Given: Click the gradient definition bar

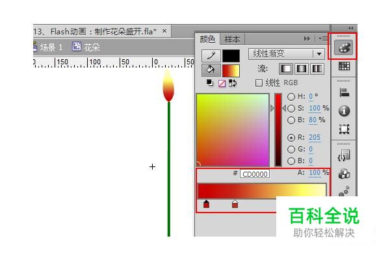Looking at the screenshot, I should (262, 191).
